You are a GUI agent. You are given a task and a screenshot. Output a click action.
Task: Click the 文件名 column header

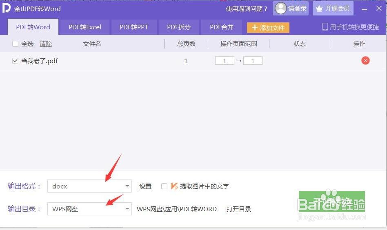click(92, 44)
